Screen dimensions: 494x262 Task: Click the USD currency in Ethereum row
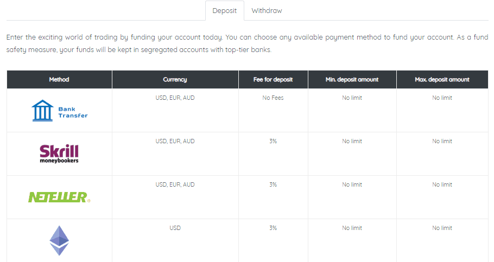point(175,228)
